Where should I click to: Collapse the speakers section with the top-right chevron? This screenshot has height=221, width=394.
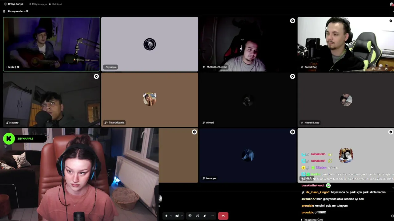click(393, 11)
